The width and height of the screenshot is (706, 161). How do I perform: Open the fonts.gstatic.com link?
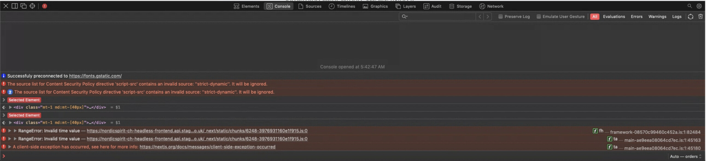point(95,76)
